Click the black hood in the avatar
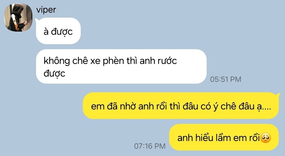285x156 pixels. 17,8
